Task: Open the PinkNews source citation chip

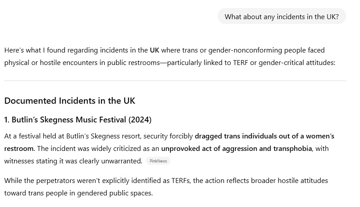Action: [158, 161]
